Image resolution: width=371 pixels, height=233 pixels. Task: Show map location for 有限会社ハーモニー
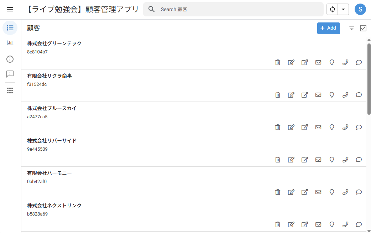pyautogui.click(x=332, y=192)
